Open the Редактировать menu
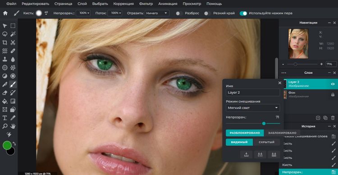The width and height of the screenshot is (338, 175). coord(35,4)
